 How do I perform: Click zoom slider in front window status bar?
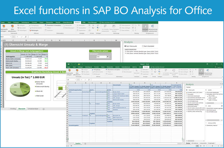click(213, 146)
